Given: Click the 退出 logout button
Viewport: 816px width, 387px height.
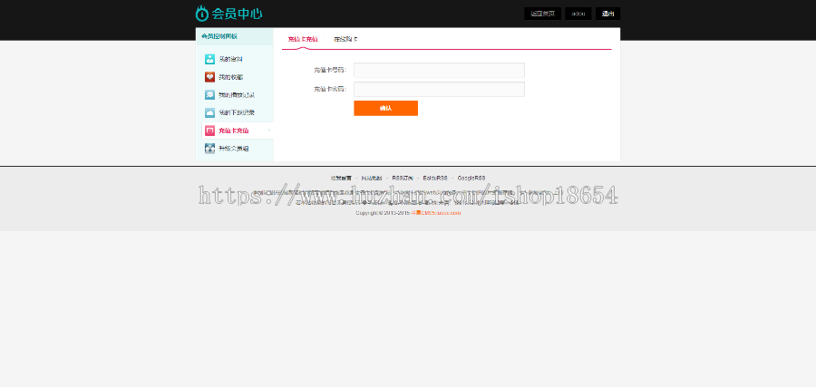Looking at the screenshot, I should [607, 14].
